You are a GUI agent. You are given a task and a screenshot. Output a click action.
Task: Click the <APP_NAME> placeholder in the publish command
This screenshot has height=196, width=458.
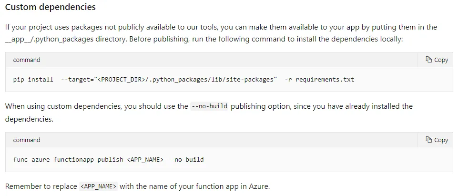coord(145,159)
